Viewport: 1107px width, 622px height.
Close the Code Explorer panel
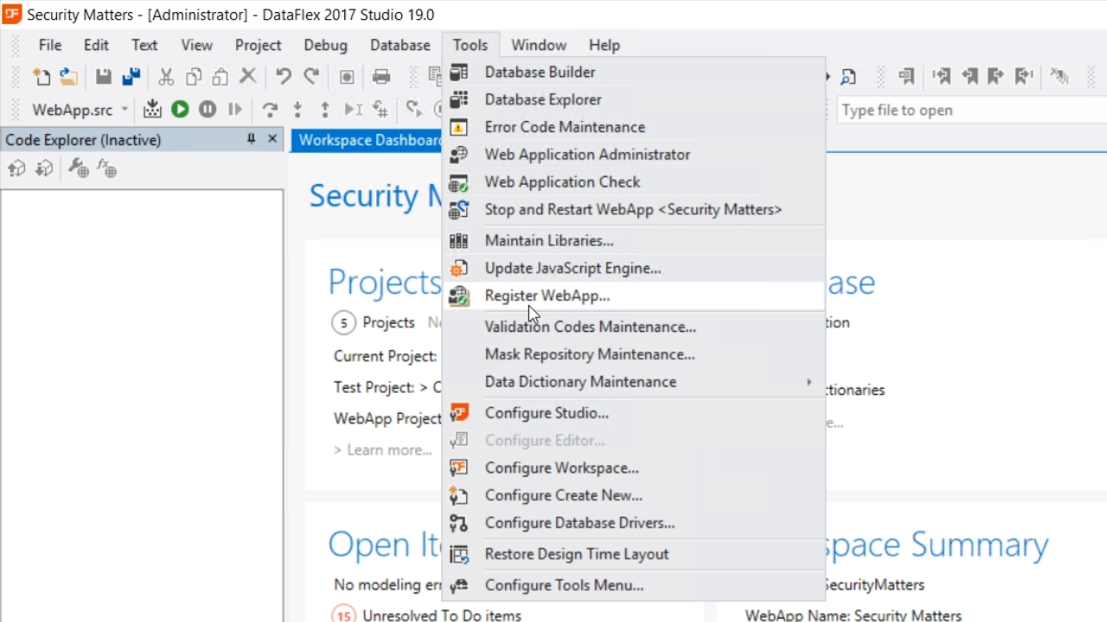tap(272, 139)
